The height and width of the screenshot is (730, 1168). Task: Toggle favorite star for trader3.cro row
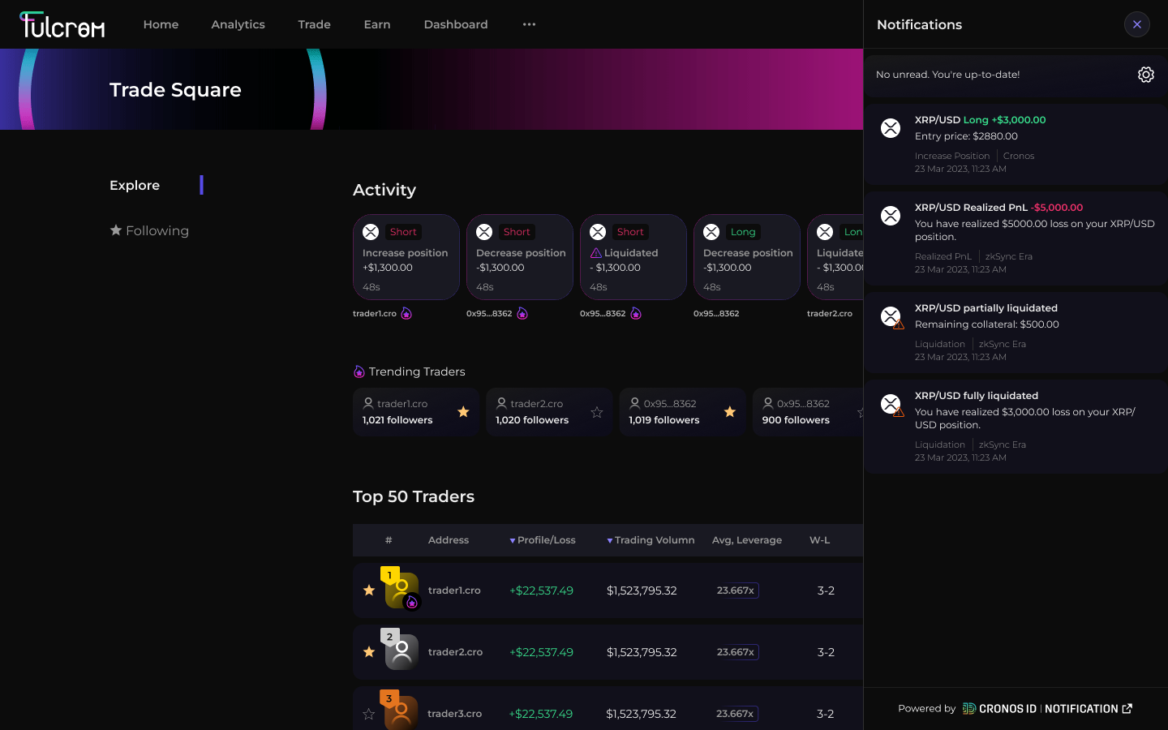pyautogui.click(x=369, y=714)
